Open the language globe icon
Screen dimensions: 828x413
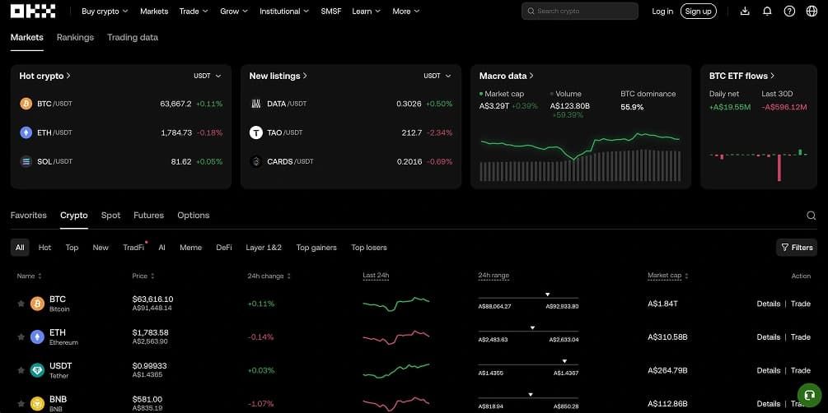coord(812,11)
